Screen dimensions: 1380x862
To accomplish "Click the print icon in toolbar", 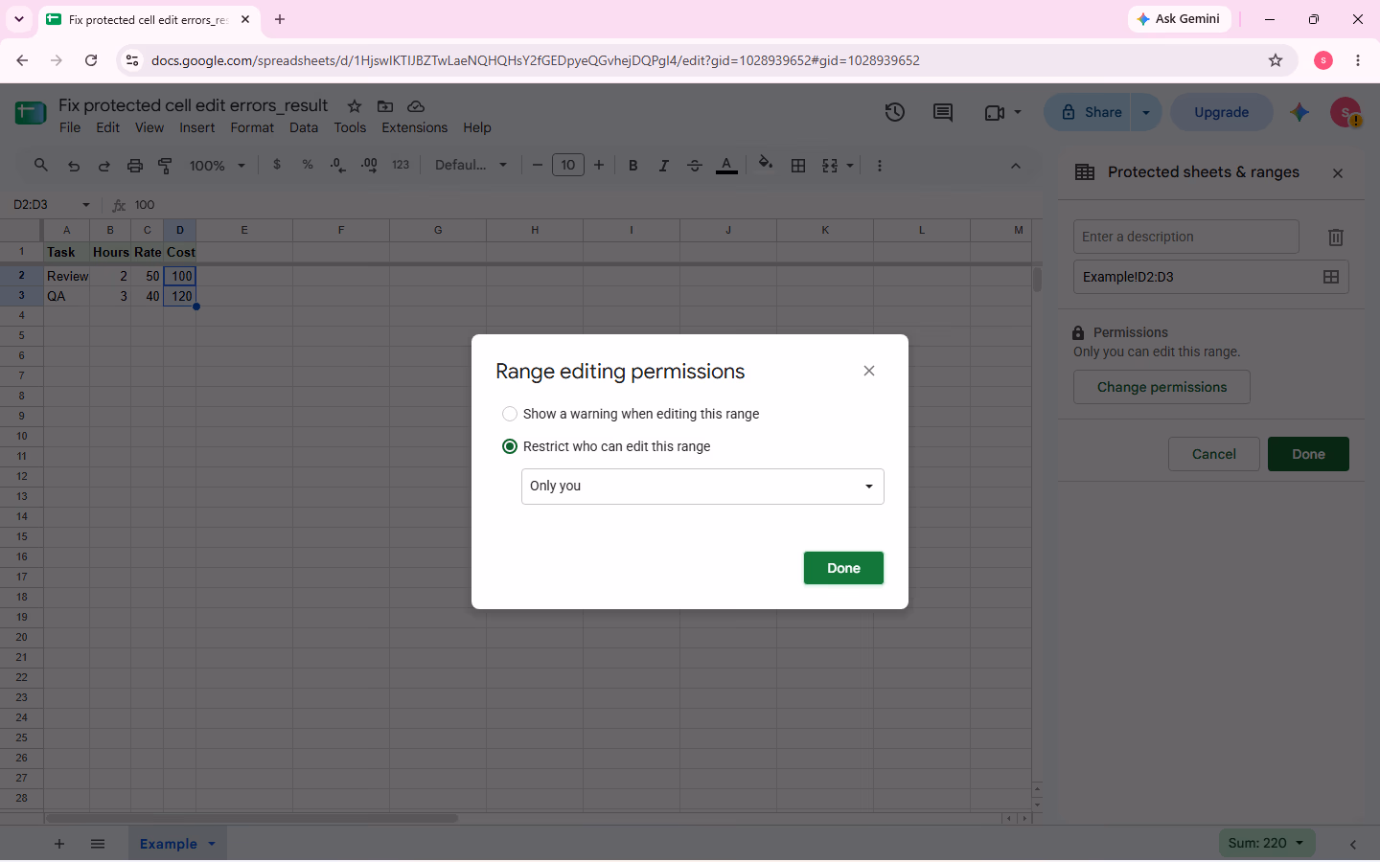I will click(135, 166).
